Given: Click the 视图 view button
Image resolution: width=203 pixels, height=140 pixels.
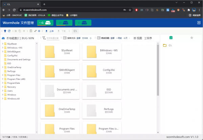Looking at the screenshot, I should pos(138,38).
